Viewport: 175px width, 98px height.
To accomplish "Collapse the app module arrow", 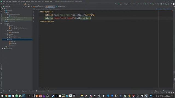I will 3,9.
